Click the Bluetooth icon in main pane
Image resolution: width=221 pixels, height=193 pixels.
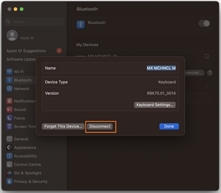tap(80, 24)
